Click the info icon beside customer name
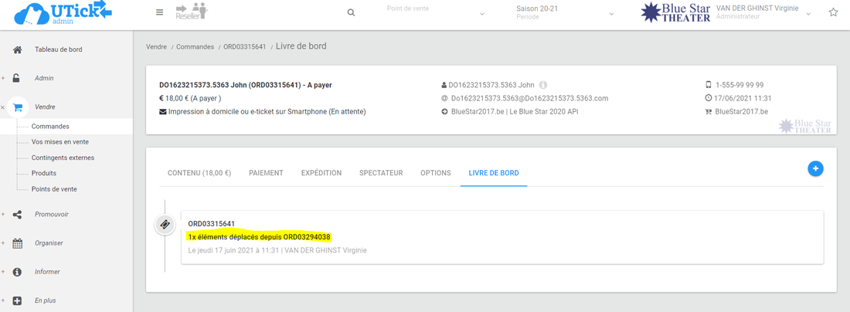The height and width of the screenshot is (312, 850). [543, 85]
